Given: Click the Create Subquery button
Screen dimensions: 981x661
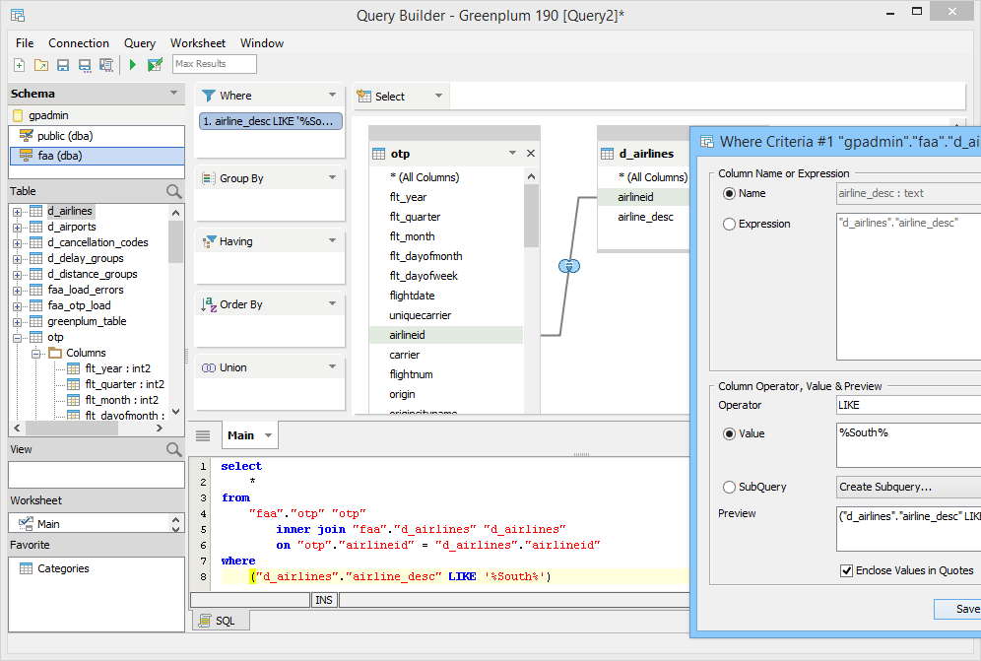Looking at the screenshot, I should coord(909,487).
